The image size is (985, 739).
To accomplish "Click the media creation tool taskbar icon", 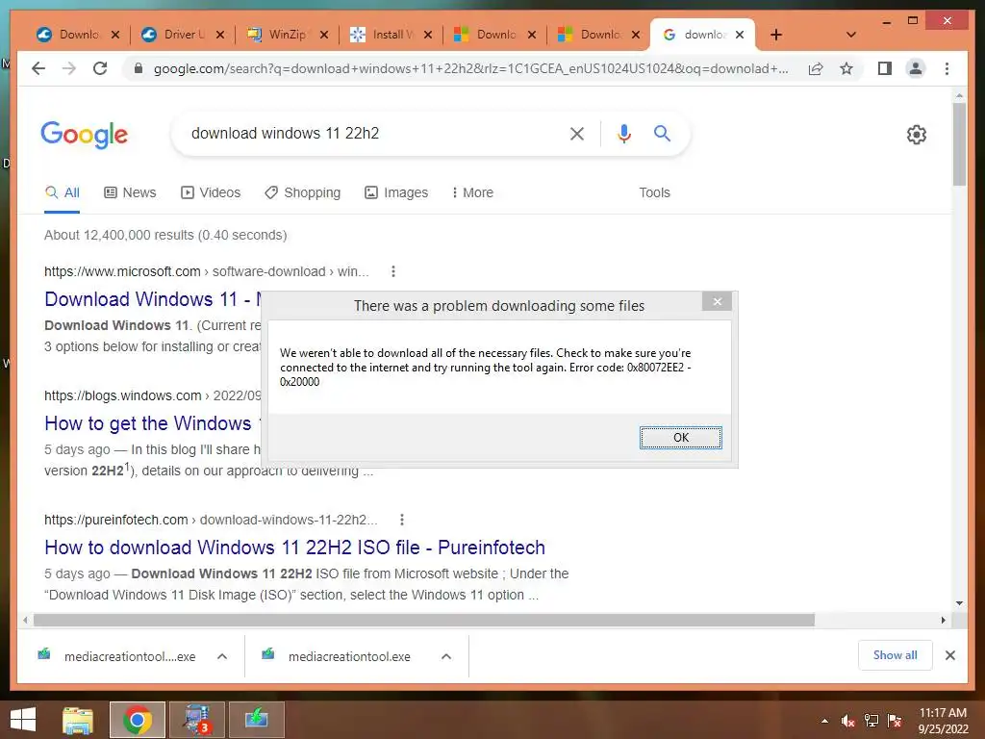I will point(256,720).
